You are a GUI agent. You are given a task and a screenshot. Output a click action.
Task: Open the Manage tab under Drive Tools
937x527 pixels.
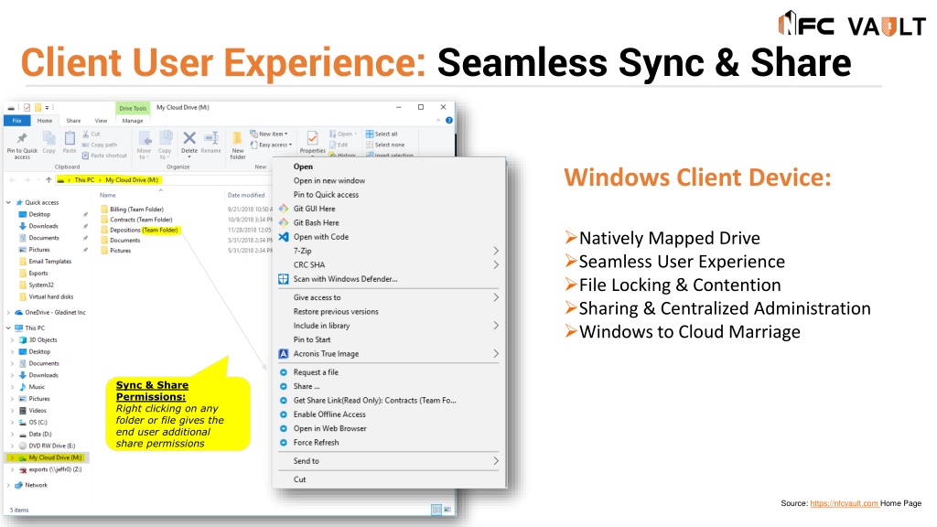(x=133, y=121)
